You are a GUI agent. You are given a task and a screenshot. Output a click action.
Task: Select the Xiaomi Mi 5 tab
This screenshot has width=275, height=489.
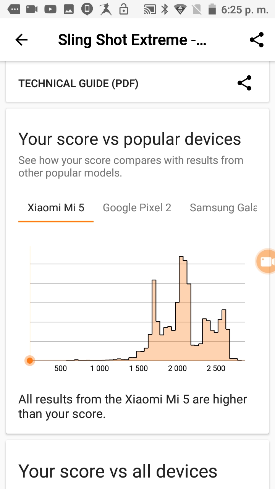56,208
